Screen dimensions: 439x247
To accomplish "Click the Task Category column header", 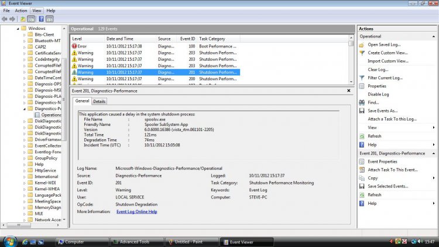I will click(x=219, y=39).
